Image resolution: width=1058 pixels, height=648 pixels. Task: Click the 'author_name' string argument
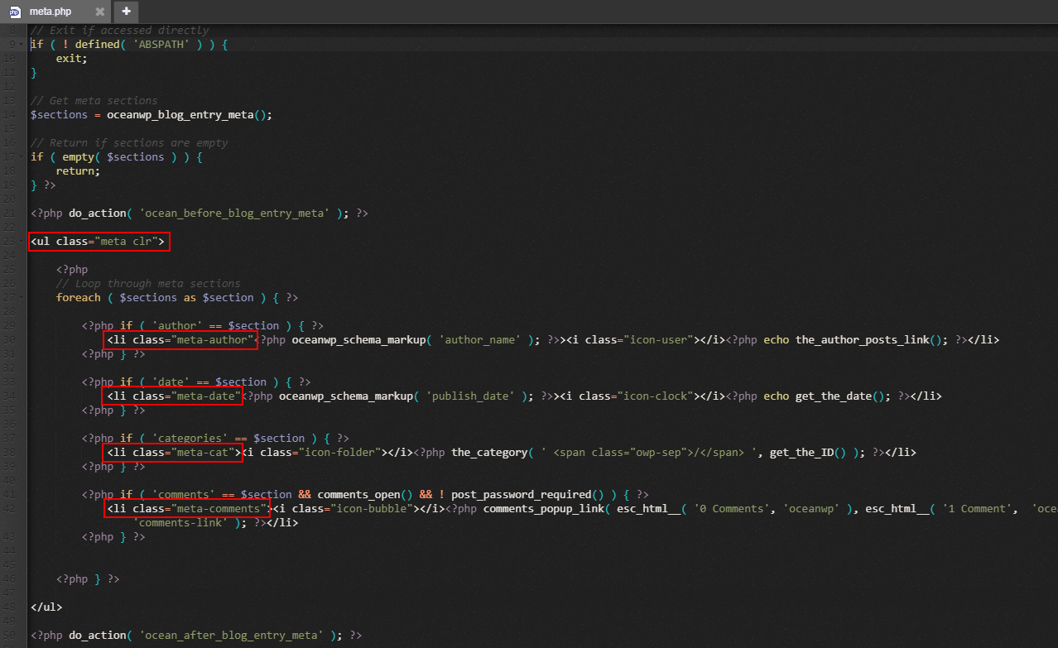click(479, 339)
